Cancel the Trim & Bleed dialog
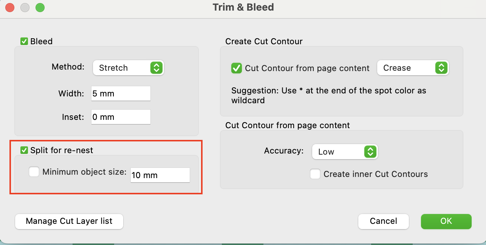The image size is (486, 245). point(383,221)
